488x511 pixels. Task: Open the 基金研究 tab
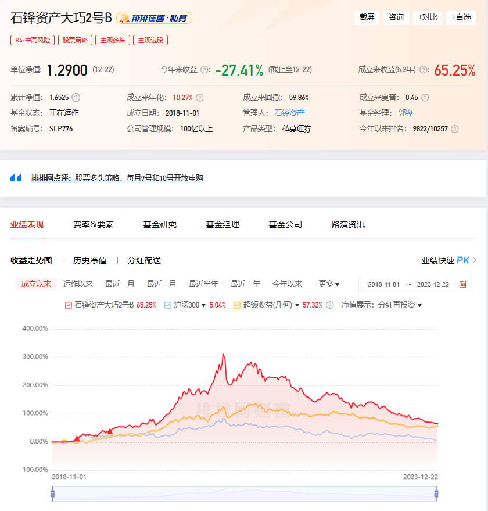(160, 224)
